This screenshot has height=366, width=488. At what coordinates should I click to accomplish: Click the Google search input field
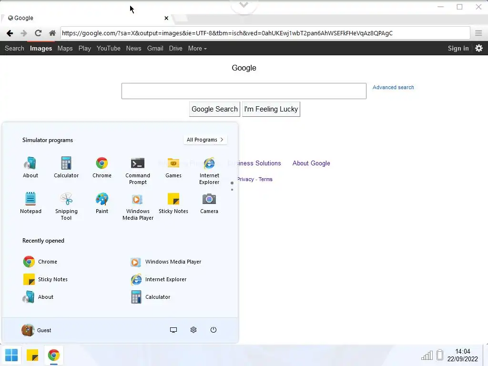244,91
